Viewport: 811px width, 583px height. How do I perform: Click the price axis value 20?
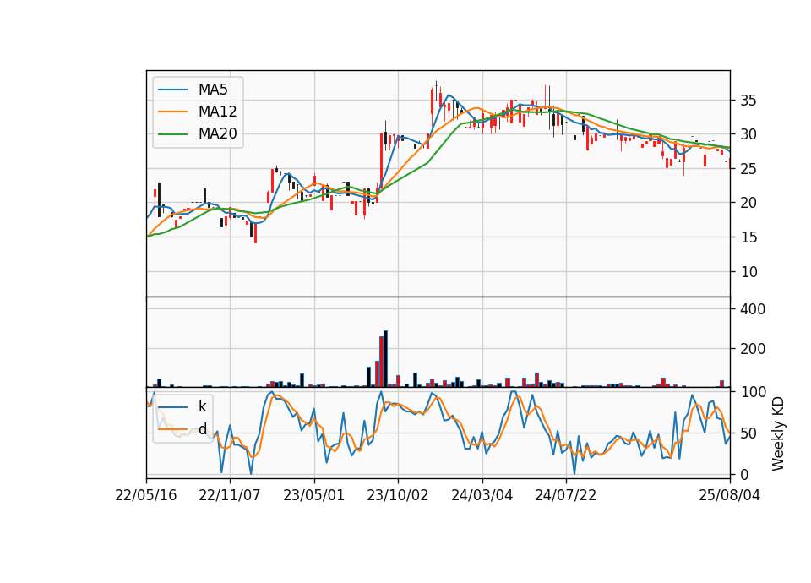tap(748, 203)
